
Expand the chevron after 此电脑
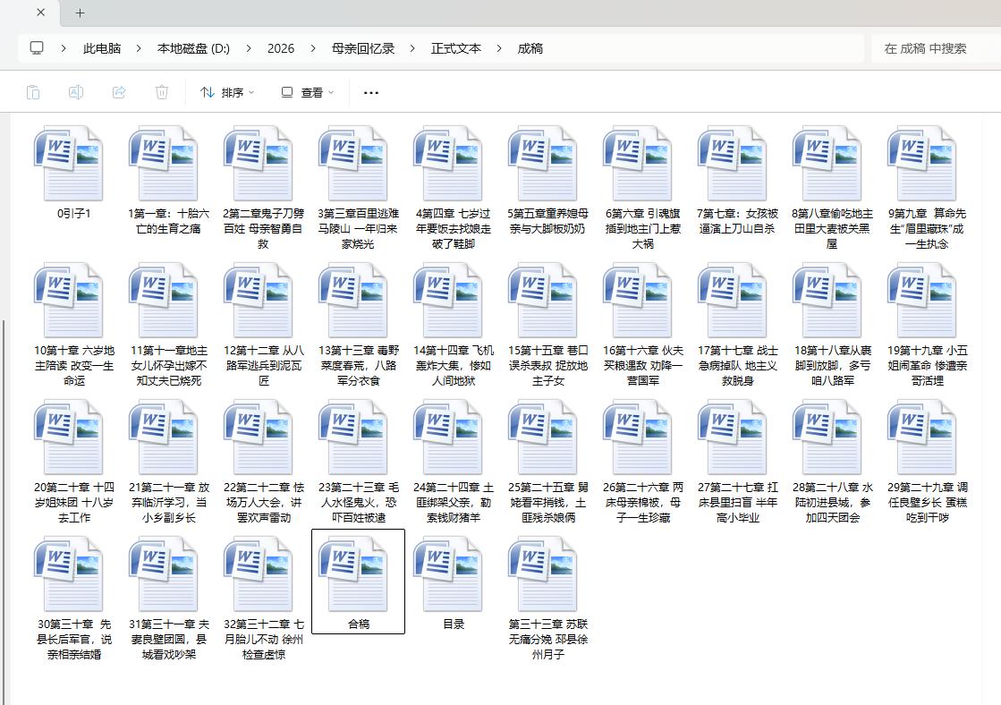point(139,48)
